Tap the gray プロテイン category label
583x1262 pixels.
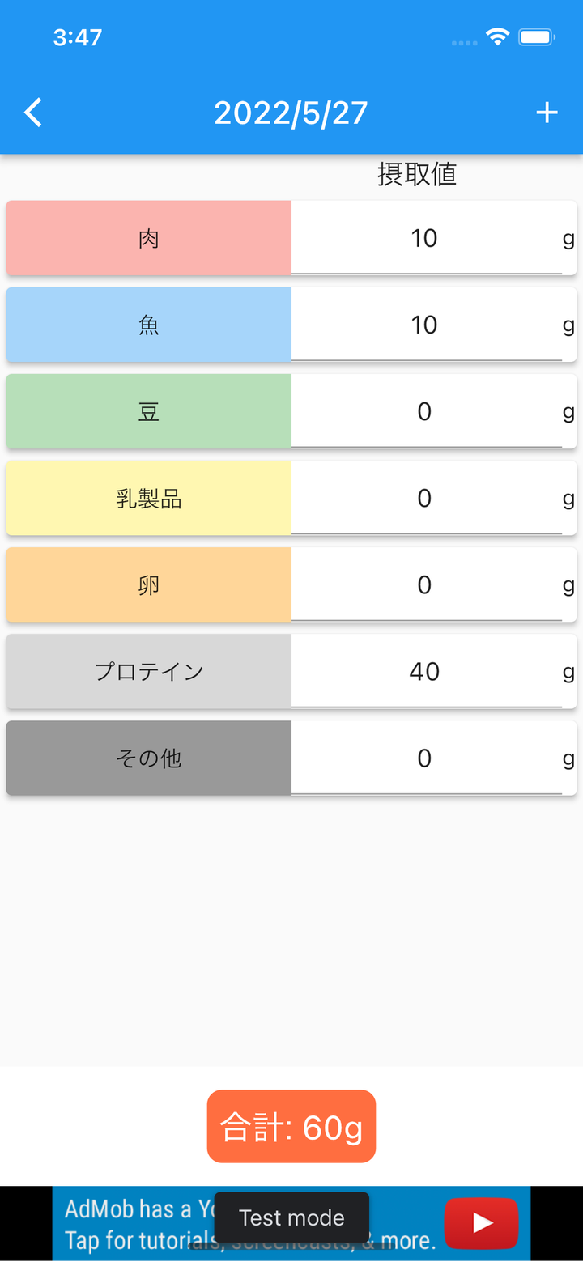point(149,671)
